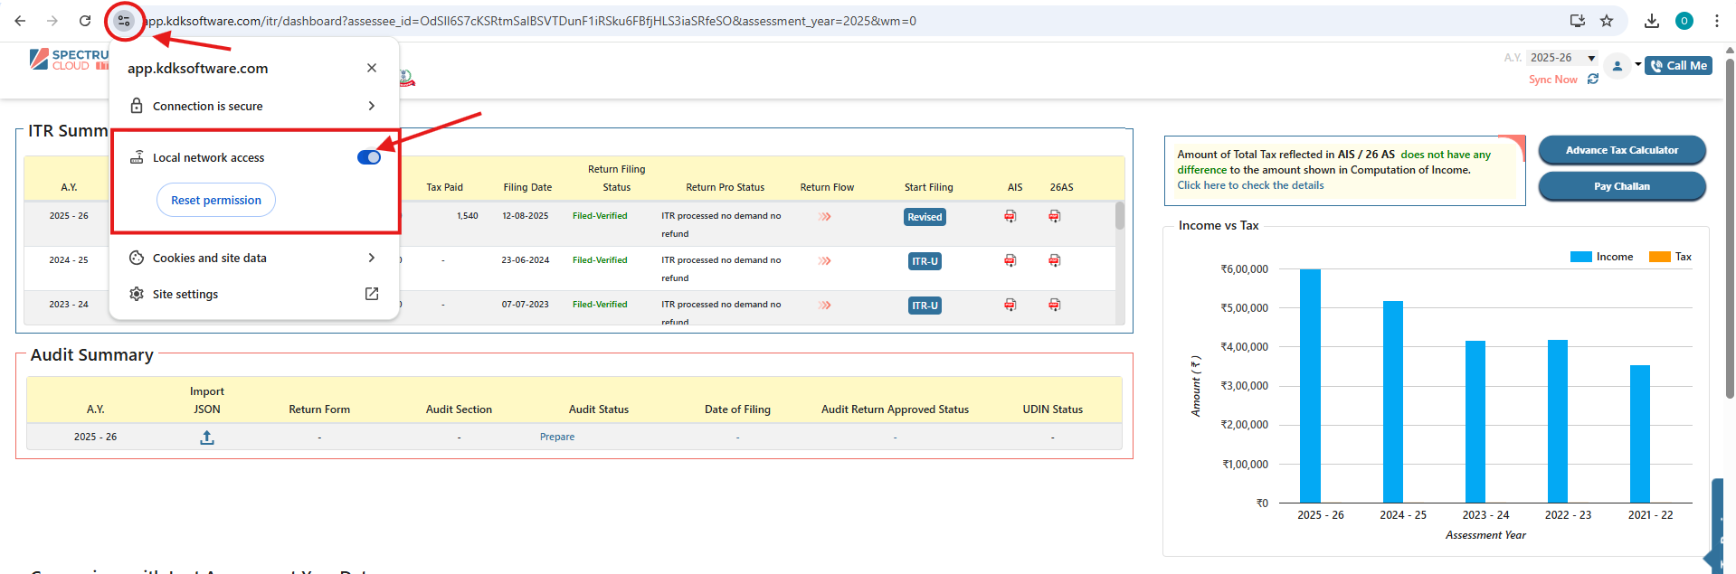1736x574 pixels.
Task: Click the Import JSON upload icon
Action: pyautogui.click(x=207, y=438)
